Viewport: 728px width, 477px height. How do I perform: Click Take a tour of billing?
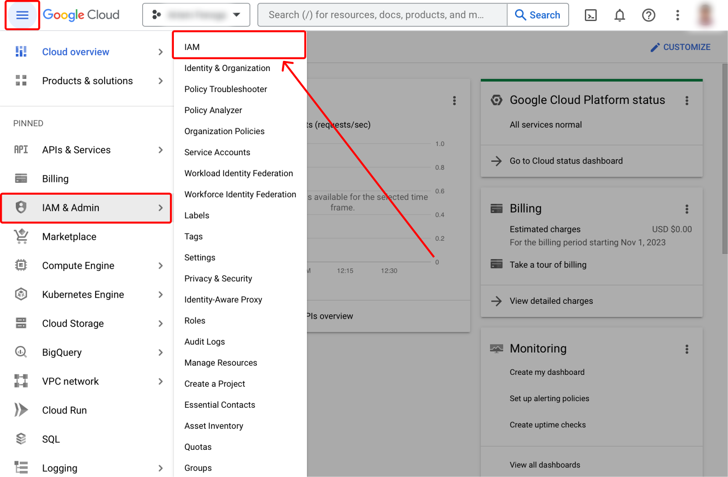(x=548, y=264)
